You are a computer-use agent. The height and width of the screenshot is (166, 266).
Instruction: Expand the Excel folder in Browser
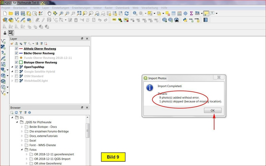point(22,140)
